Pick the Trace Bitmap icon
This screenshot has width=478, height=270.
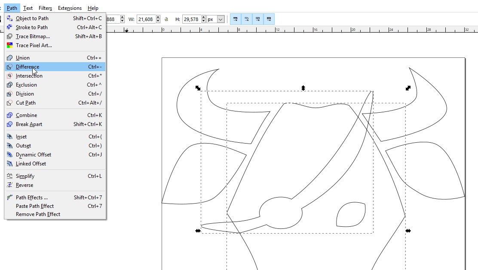click(x=9, y=36)
